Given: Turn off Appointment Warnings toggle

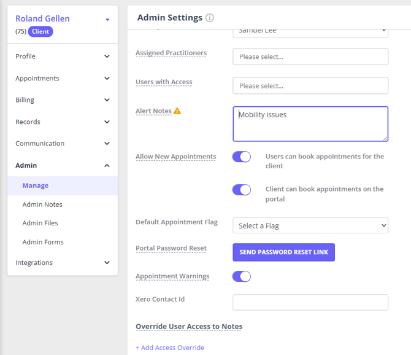Looking at the screenshot, I should [242, 276].
